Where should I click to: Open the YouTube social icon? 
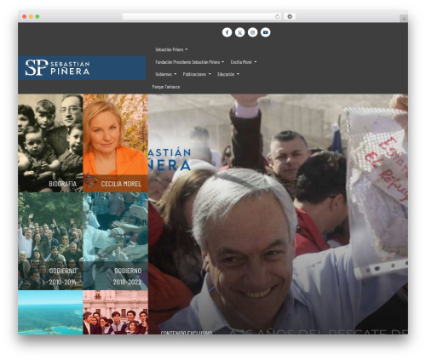point(265,32)
